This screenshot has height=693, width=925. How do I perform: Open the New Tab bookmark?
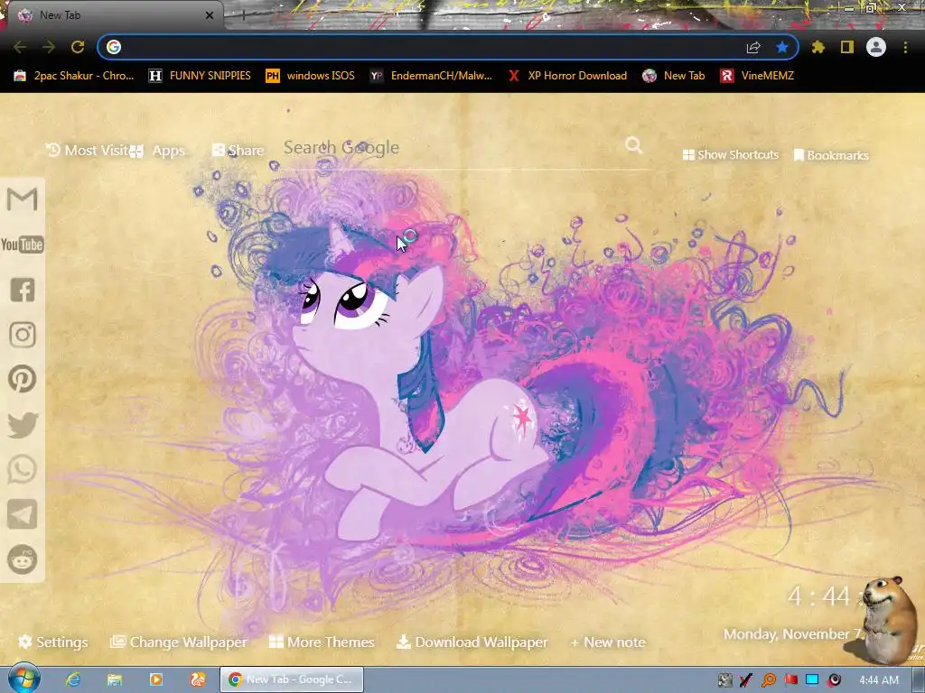674,76
